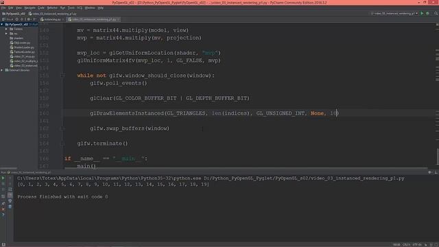Toggle scroll to end in Run console
The image size is (439, 247).
[10, 195]
